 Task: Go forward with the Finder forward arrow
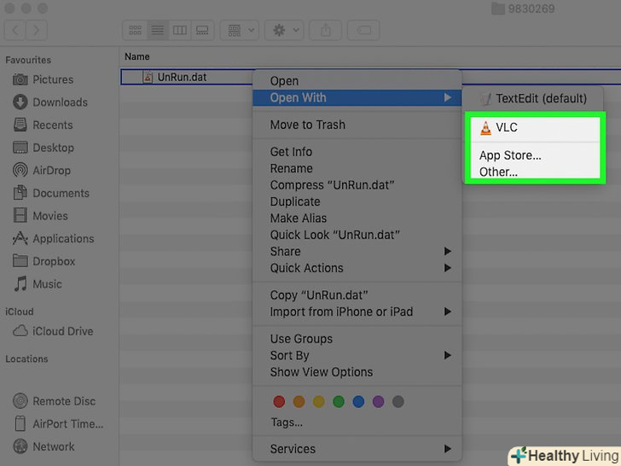tap(37, 30)
